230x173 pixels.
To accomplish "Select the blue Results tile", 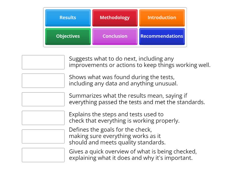I will pos(68,18).
